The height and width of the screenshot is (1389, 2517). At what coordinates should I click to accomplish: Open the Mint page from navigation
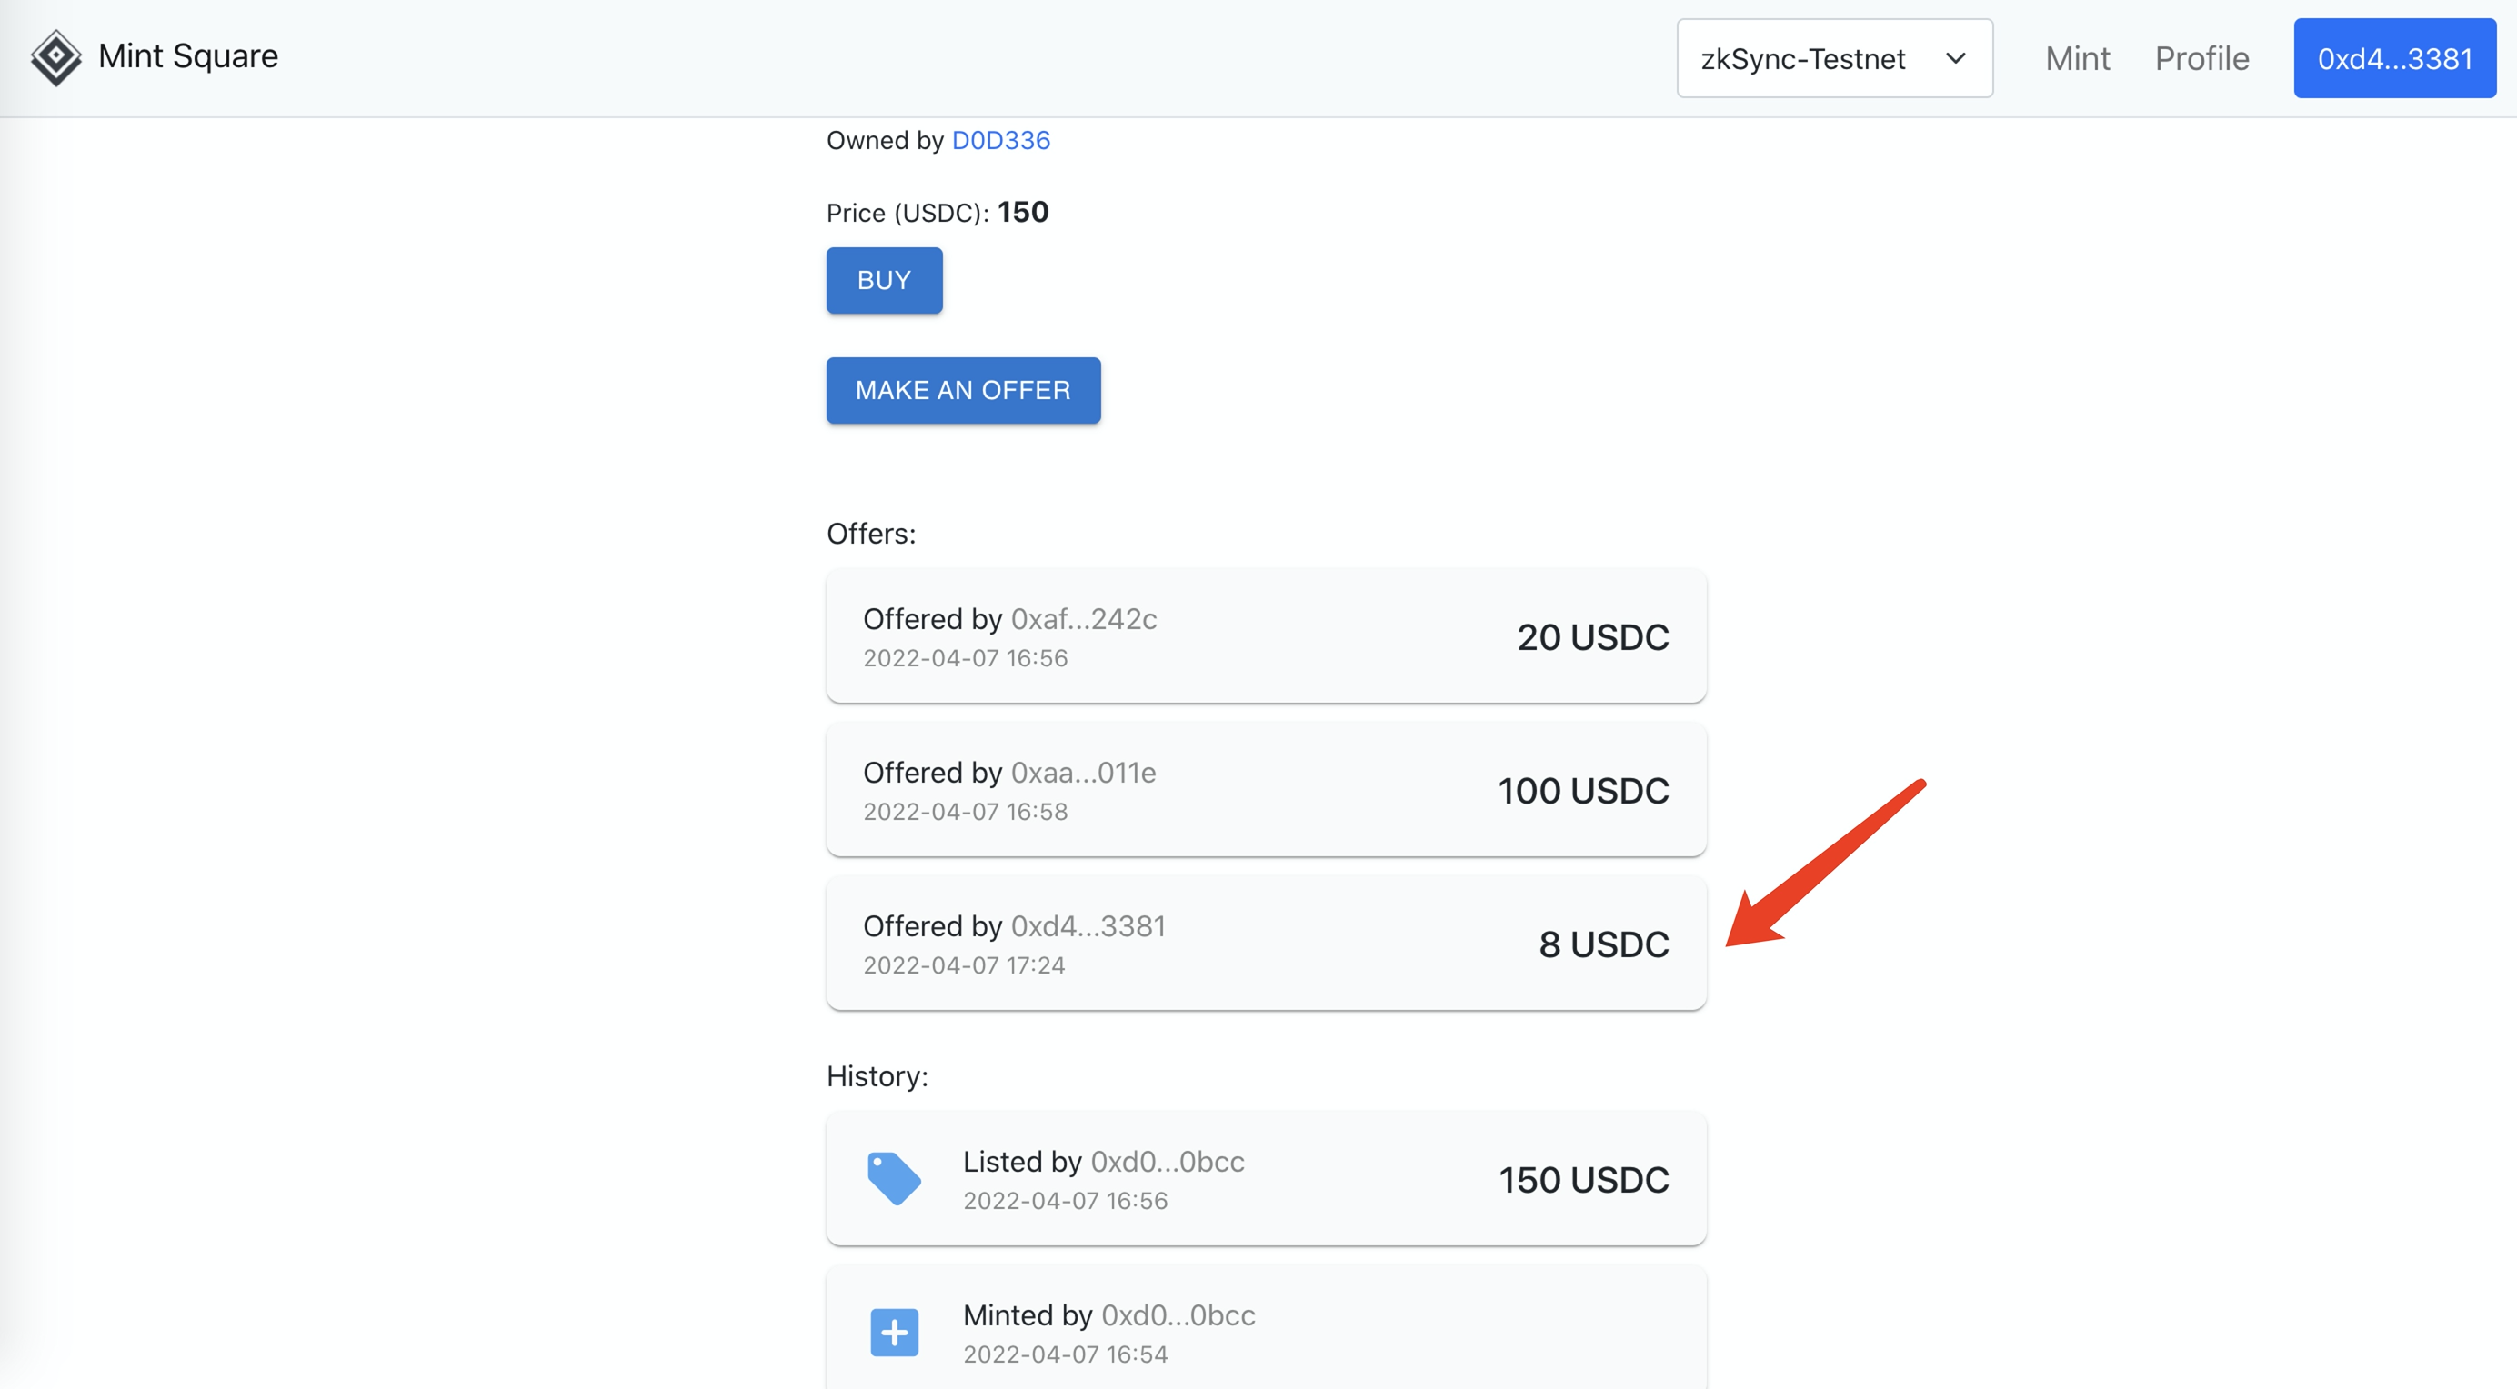[x=2077, y=58]
